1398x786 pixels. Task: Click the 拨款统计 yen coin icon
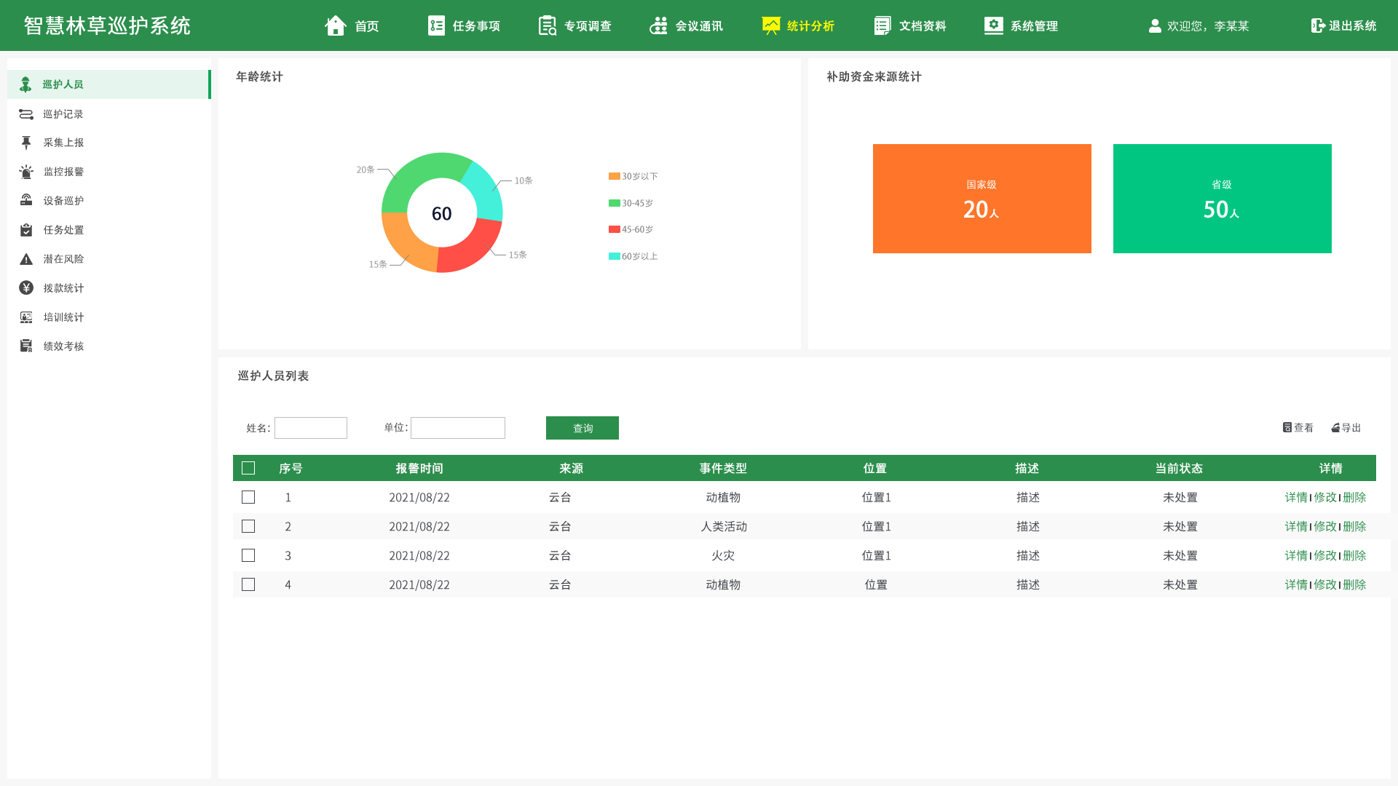coord(26,288)
